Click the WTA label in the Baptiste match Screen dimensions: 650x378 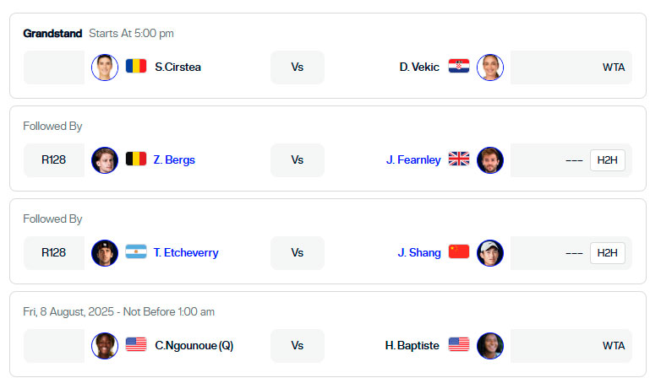point(614,346)
